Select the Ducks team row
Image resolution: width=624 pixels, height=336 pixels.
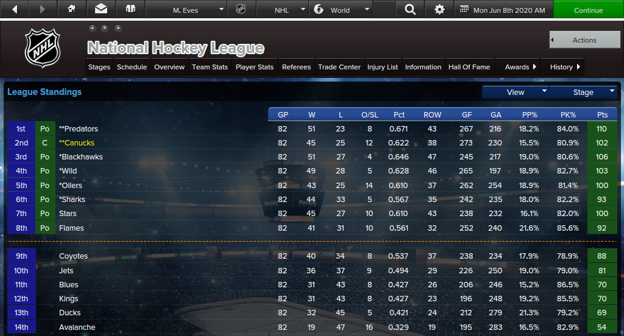[312, 313]
